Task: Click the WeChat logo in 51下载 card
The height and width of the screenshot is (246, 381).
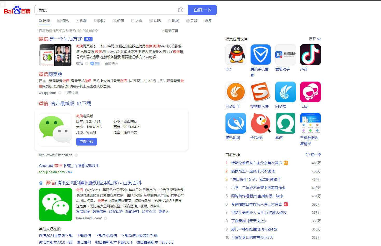Action: (x=55, y=130)
